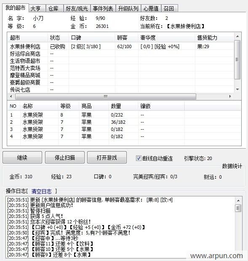Open the 事件列表 tab

click(103, 8)
